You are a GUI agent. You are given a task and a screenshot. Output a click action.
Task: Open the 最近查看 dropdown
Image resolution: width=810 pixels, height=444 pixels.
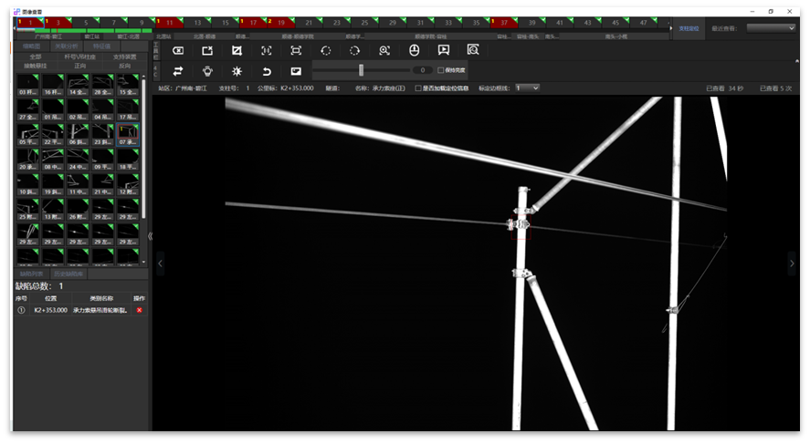click(x=771, y=28)
